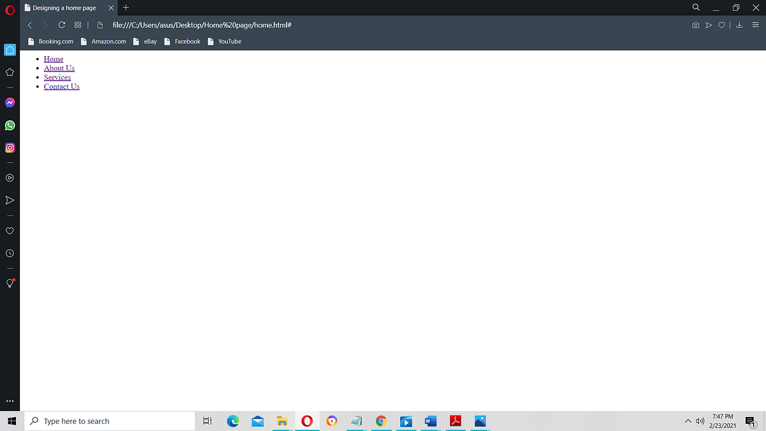This screenshot has height=431, width=766.
Task: Open the Player panel in sidebar
Action: 10,178
